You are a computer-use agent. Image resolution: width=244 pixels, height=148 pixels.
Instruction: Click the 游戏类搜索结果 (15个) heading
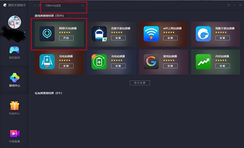49,15
